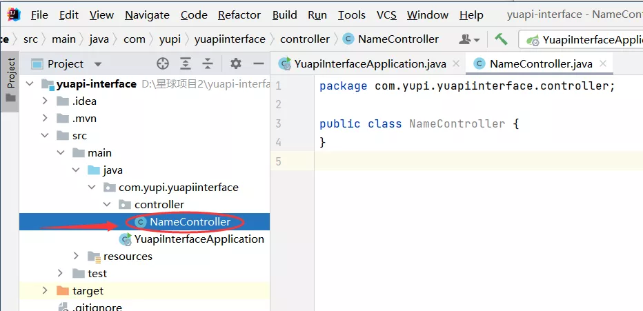This screenshot has height=311, width=643.
Task: Select the .gitignore file
Action: click(x=144, y=306)
